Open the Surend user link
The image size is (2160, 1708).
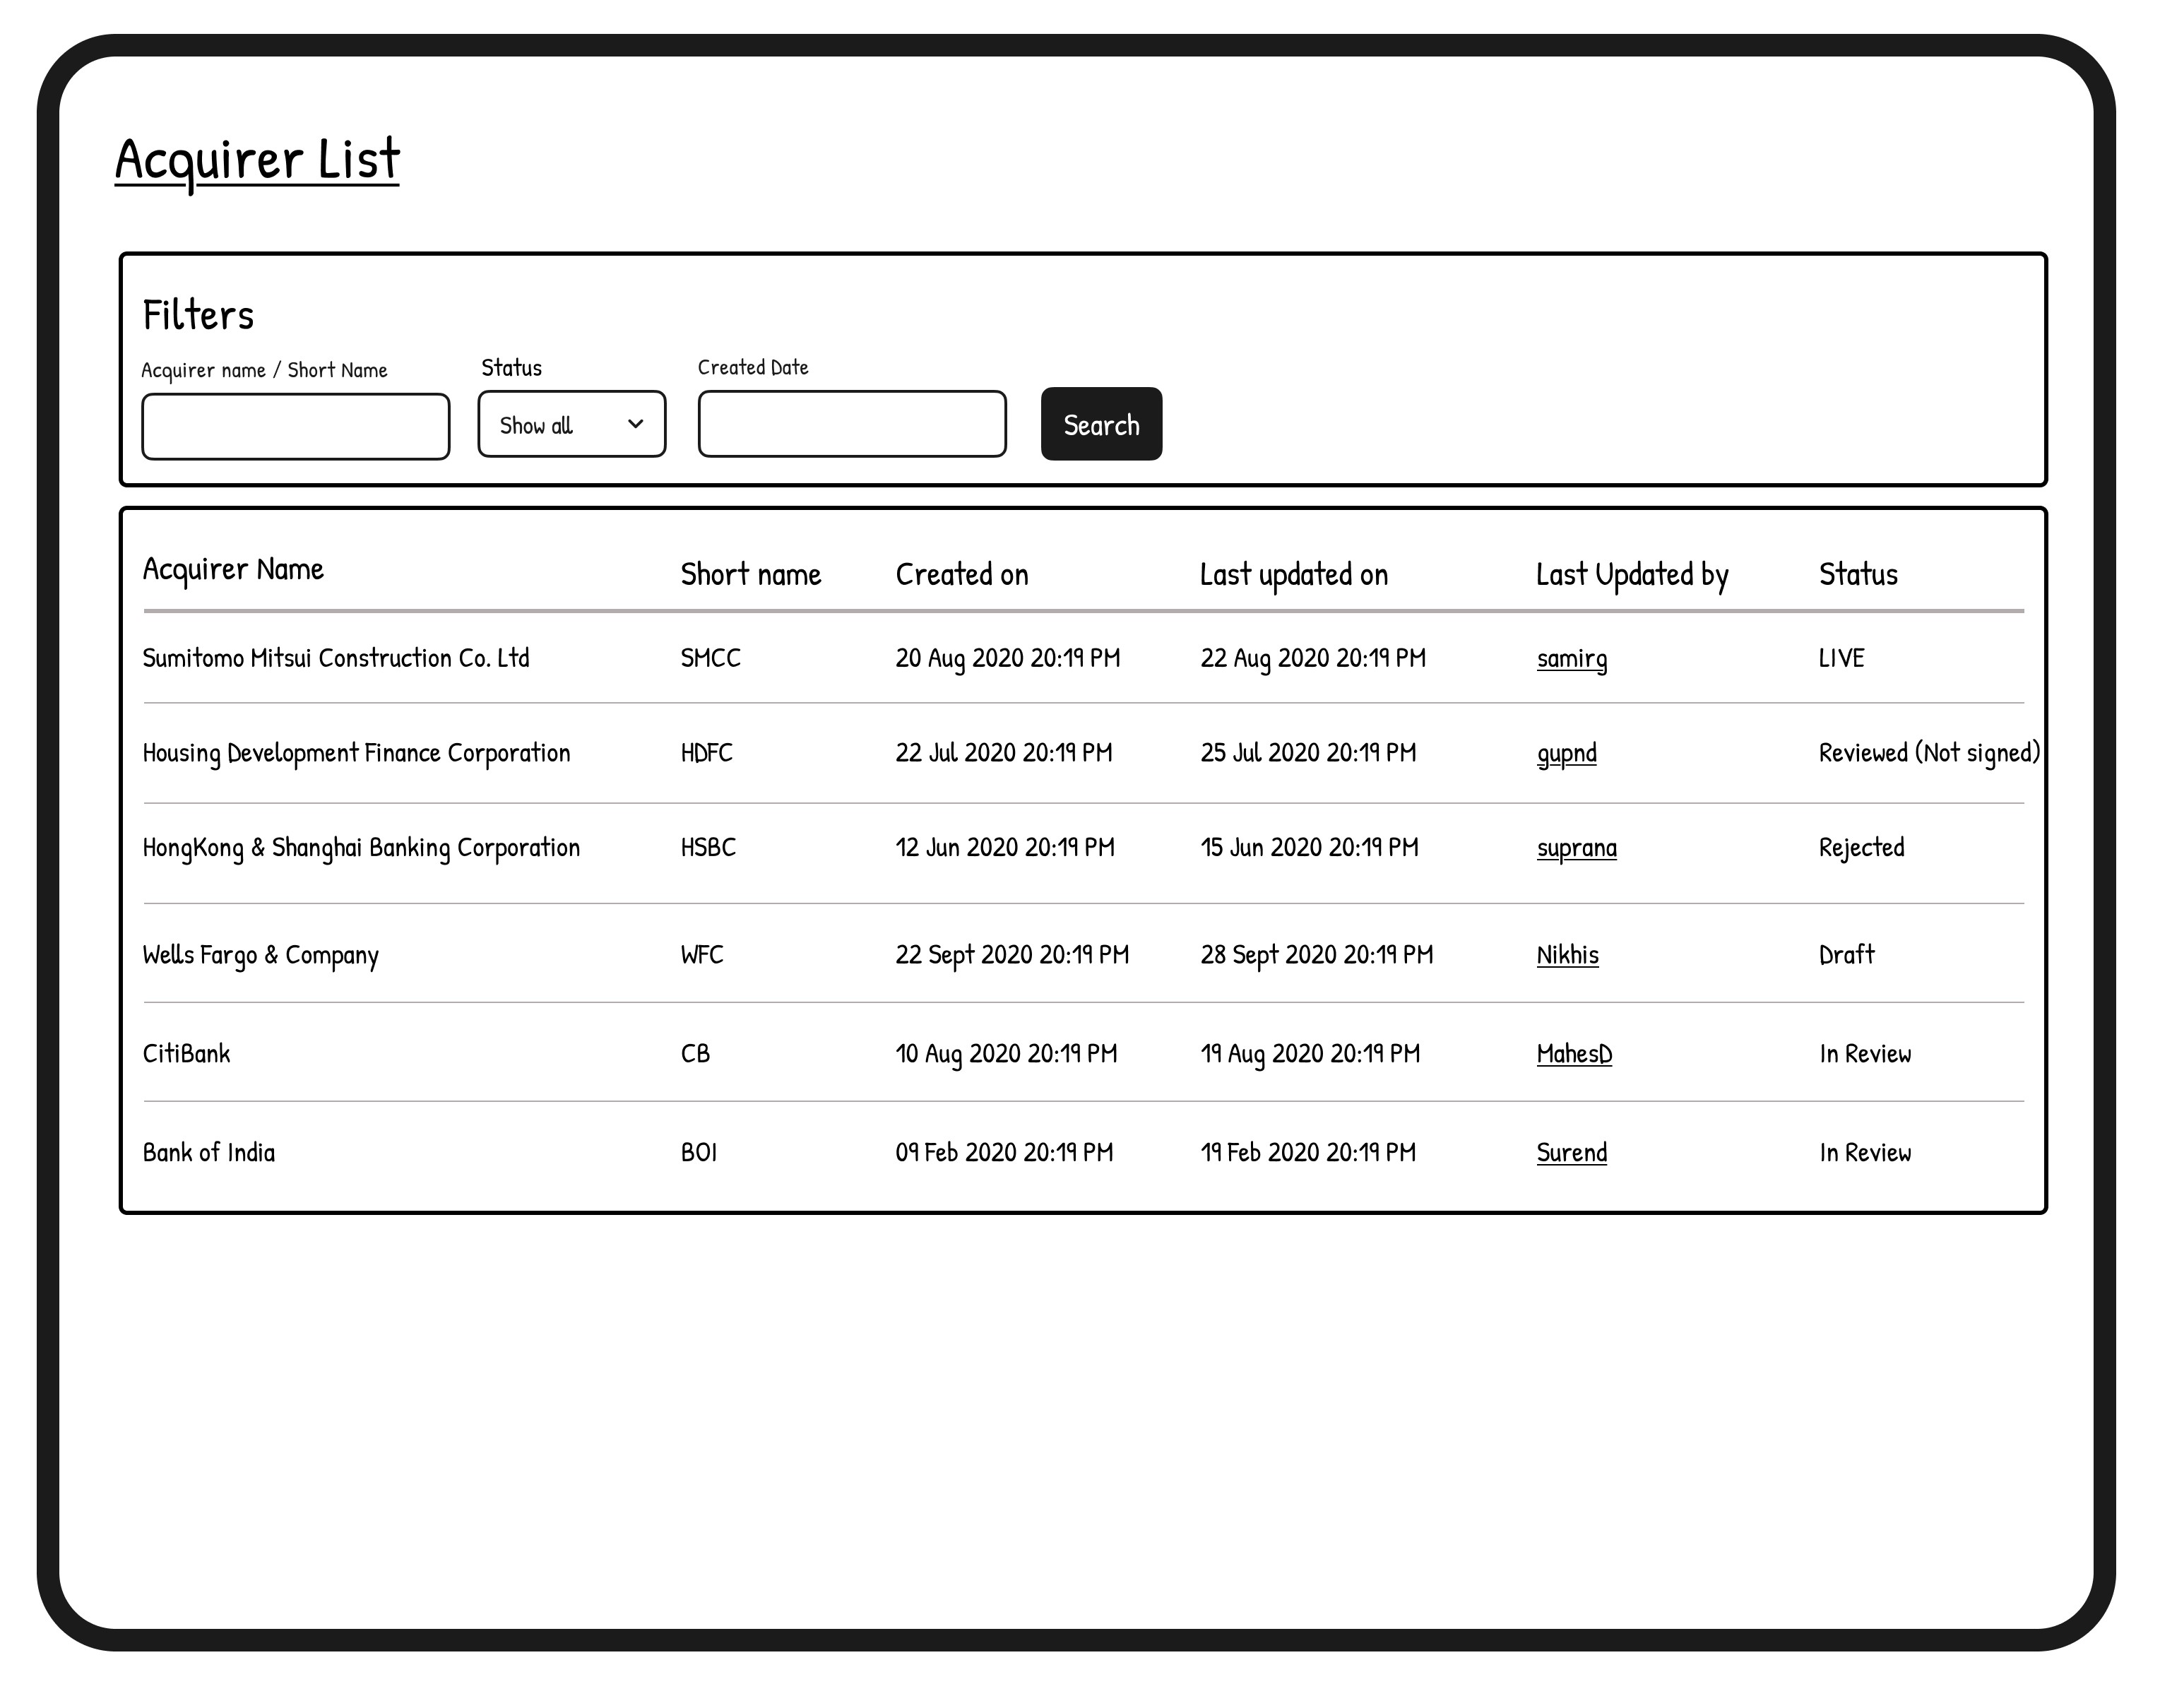1571,1153
